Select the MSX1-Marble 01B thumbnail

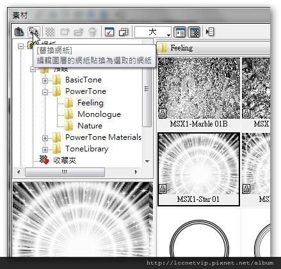pos(198,88)
